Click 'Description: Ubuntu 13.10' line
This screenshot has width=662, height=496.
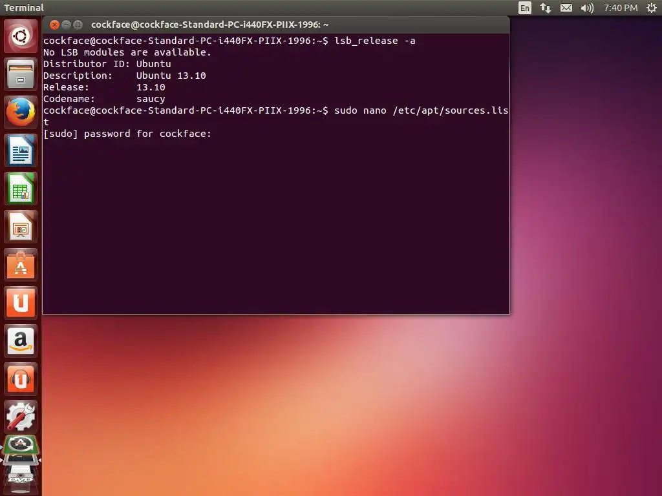[125, 76]
